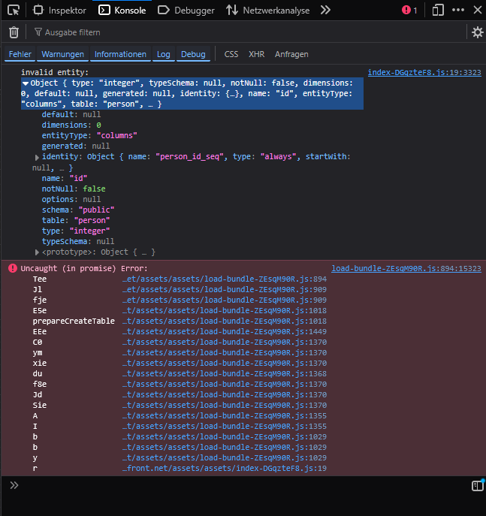
Task: Toggle the Informationen filter
Action: (x=120, y=54)
